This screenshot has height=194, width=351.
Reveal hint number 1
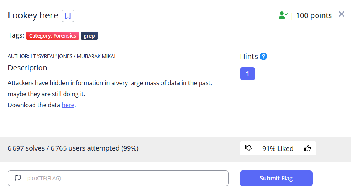(x=247, y=74)
